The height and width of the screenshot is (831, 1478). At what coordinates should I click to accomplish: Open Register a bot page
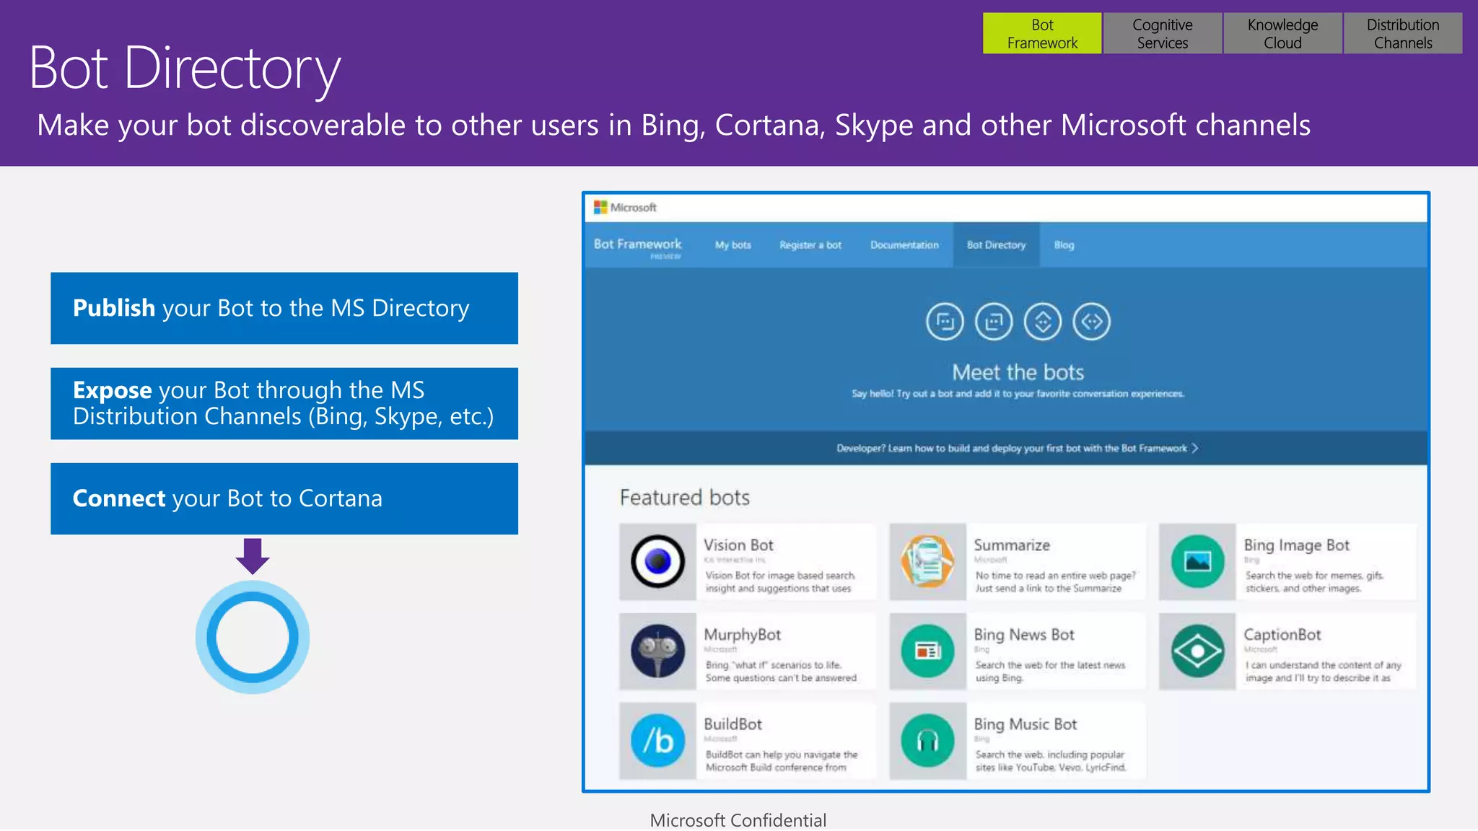[810, 245]
